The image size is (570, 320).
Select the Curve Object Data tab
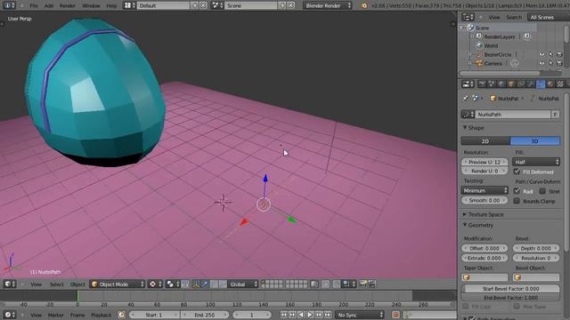[541, 84]
